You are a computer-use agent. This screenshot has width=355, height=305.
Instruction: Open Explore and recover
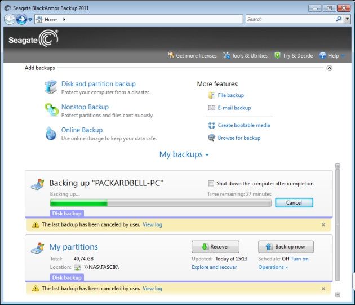[x=214, y=267]
